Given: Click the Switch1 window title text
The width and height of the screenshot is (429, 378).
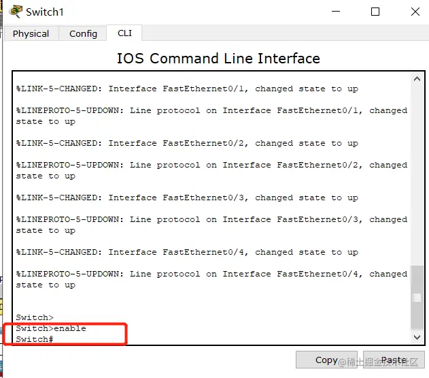Looking at the screenshot, I should pos(45,12).
